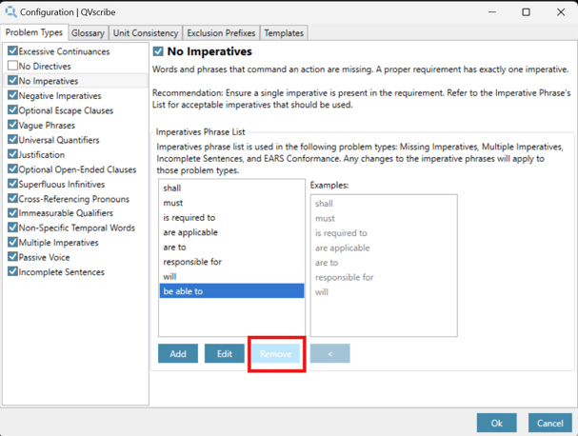Toggle the Universal Quantifiers checkbox
Image resolution: width=578 pixels, height=436 pixels.
pos(12,139)
